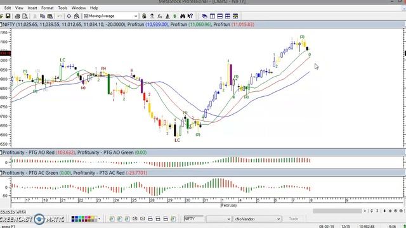The height and width of the screenshot is (228, 406).
Task: Click the Stack windows horizontally icon
Action: (220, 16)
